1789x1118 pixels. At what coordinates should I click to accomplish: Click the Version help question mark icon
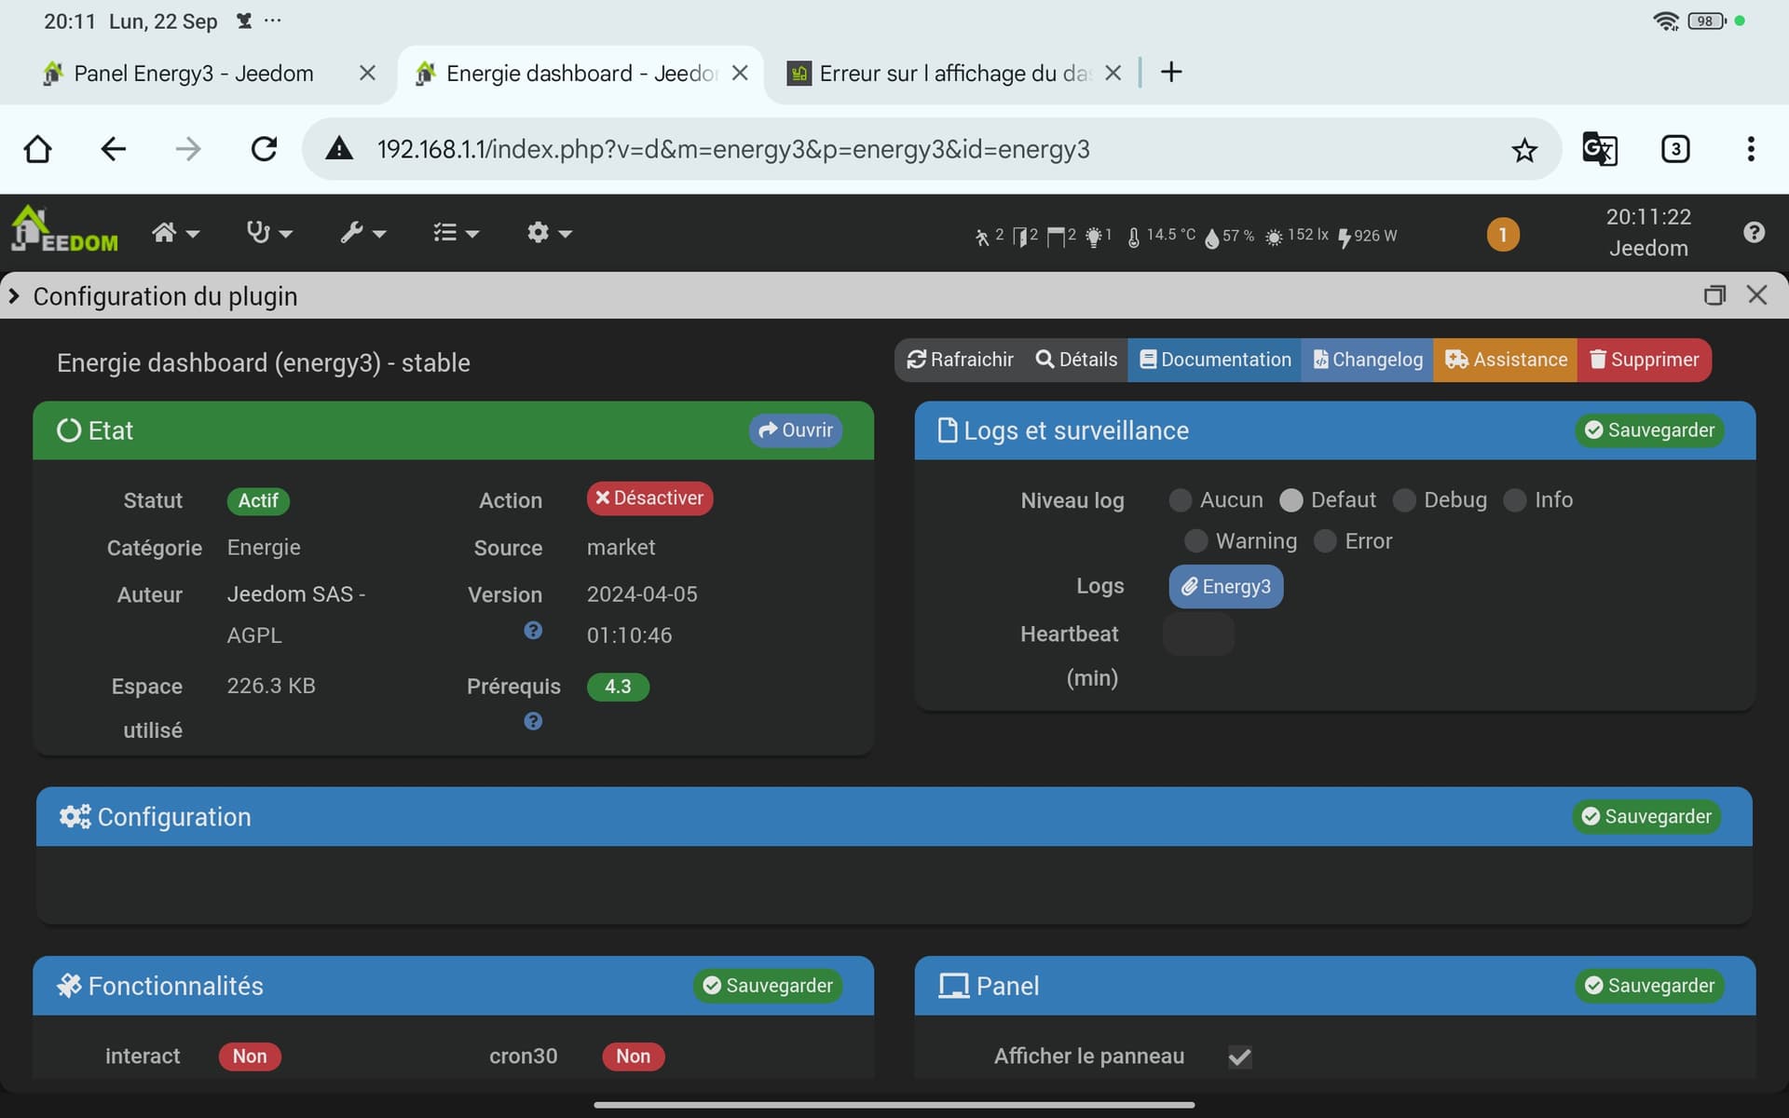click(x=533, y=631)
